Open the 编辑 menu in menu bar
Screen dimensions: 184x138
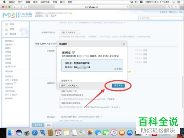[x=28, y=2]
